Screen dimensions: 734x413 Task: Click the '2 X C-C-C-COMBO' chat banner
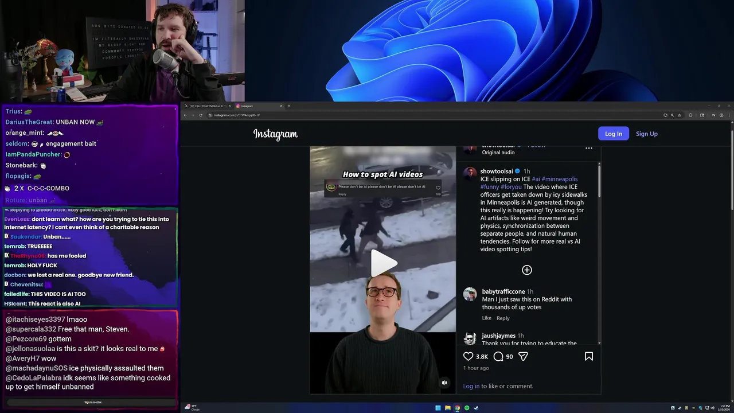pyautogui.click(x=37, y=188)
